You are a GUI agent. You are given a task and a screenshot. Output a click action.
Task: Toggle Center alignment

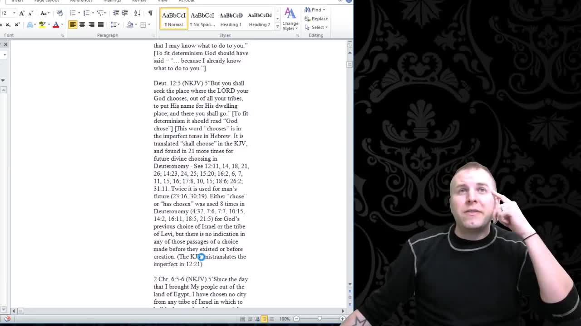pyautogui.click(x=82, y=24)
